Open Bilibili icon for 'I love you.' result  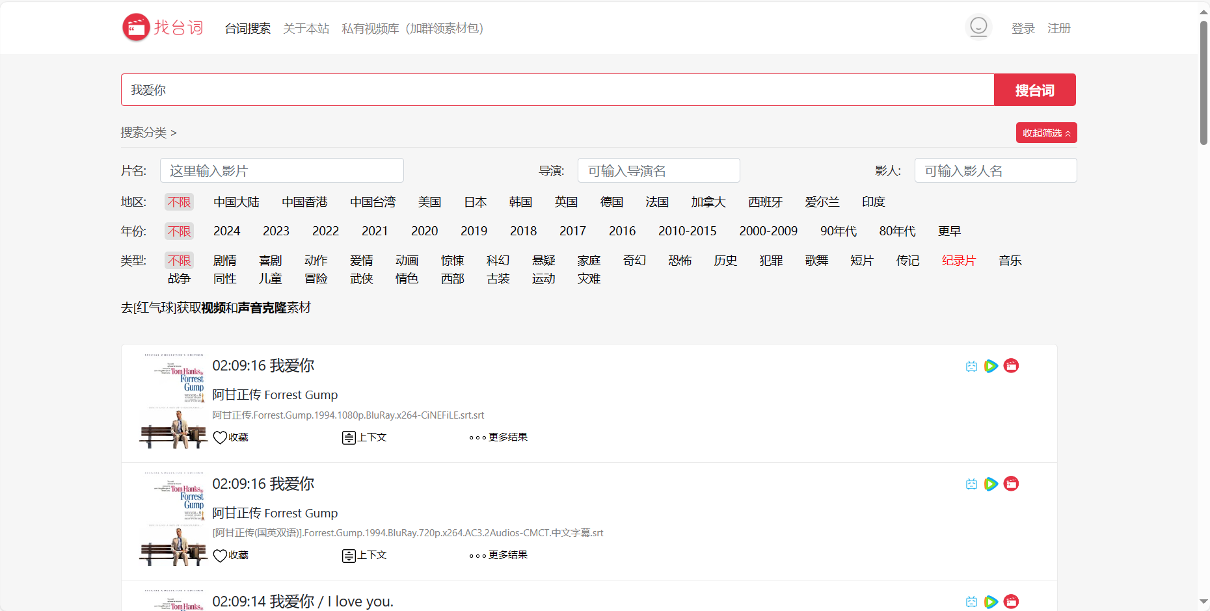(x=971, y=601)
